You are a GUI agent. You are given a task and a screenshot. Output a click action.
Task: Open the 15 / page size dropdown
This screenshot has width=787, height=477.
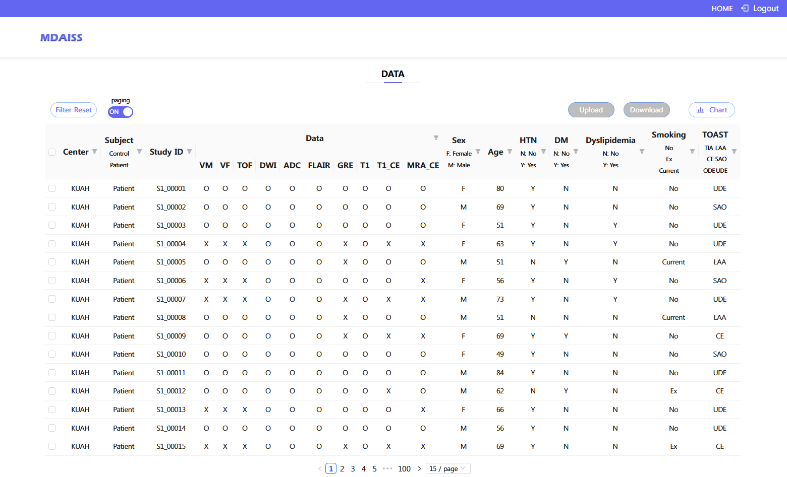pyautogui.click(x=448, y=468)
